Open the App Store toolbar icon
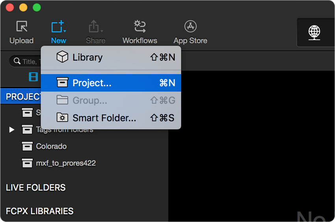This screenshot has width=335, height=222. (190, 32)
